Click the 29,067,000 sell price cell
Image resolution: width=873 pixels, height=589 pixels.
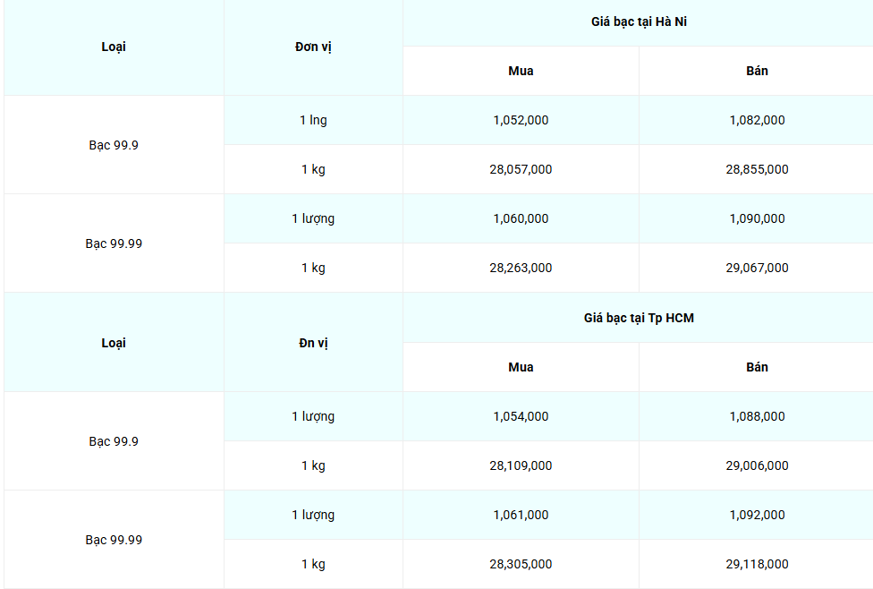click(x=757, y=268)
